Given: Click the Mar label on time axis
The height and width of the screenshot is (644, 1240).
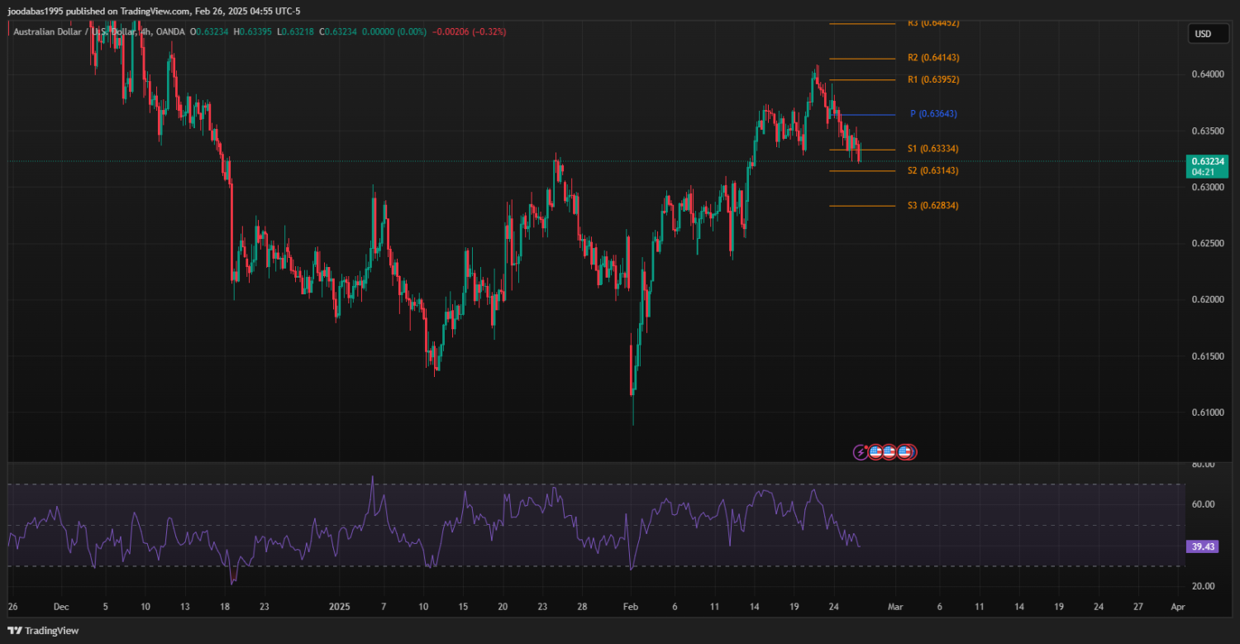Looking at the screenshot, I should (x=894, y=607).
